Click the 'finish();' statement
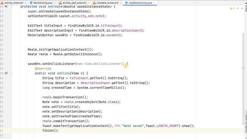This screenshot has width=247, height=139. point(51,131)
